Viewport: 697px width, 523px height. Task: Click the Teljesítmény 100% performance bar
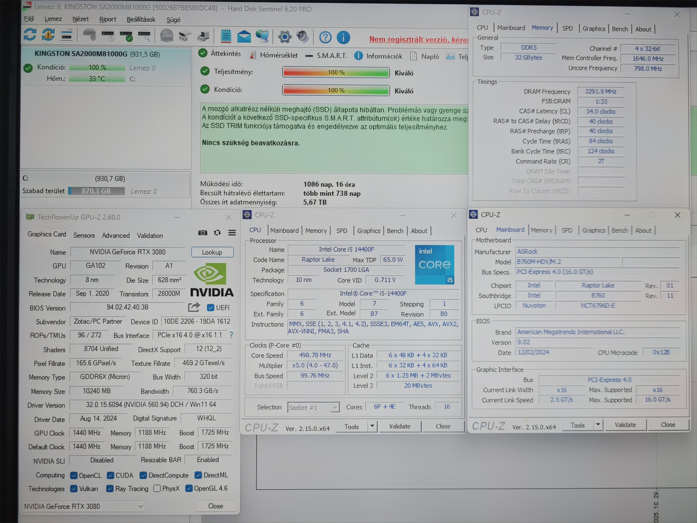click(x=336, y=72)
